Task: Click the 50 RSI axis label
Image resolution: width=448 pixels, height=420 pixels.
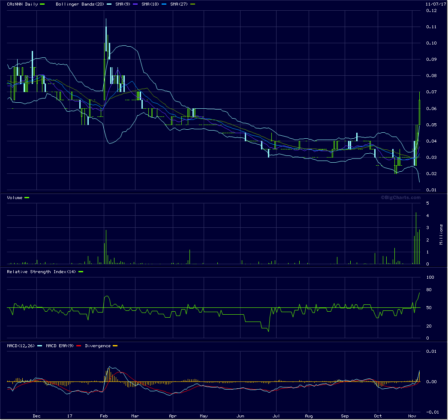Action: pyautogui.click(x=429, y=307)
